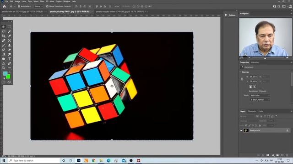
Task: Swap foreground and background colors
Action: pos(9,72)
